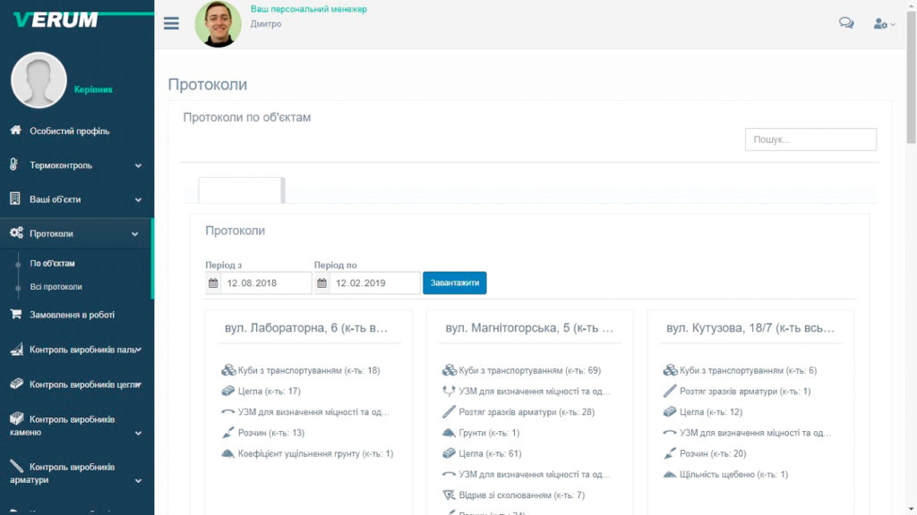The width and height of the screenshot is (917, 515).
Task: Click the thermometer icon for Термоконтроль
Action: [14, 165]
